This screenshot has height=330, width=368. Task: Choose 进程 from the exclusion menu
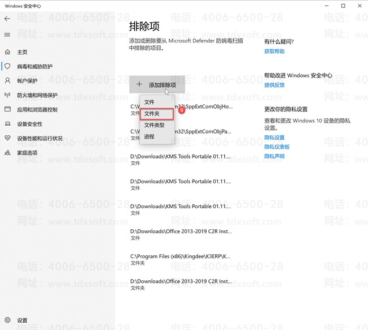point(149,136)
